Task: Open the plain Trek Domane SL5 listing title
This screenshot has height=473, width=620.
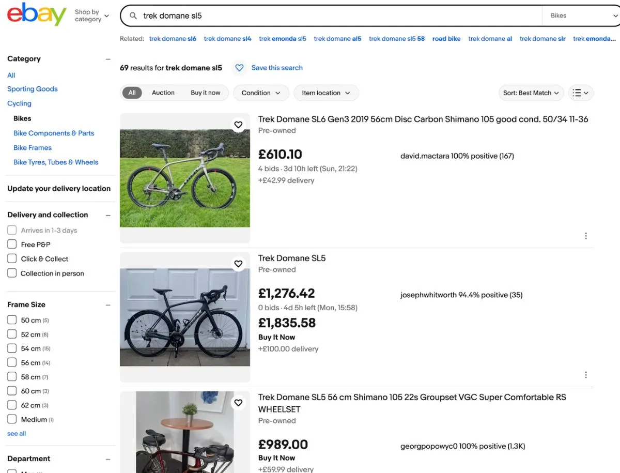Action: (292, 258)
